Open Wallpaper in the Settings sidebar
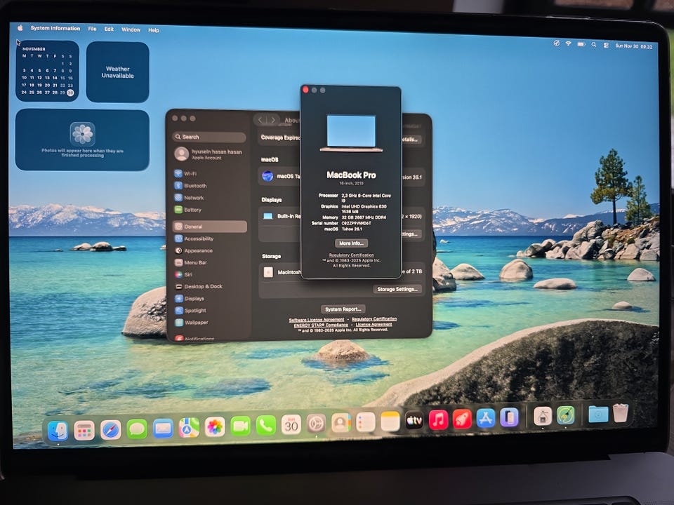Screen dimensions: 674x505 coord(210,323)
